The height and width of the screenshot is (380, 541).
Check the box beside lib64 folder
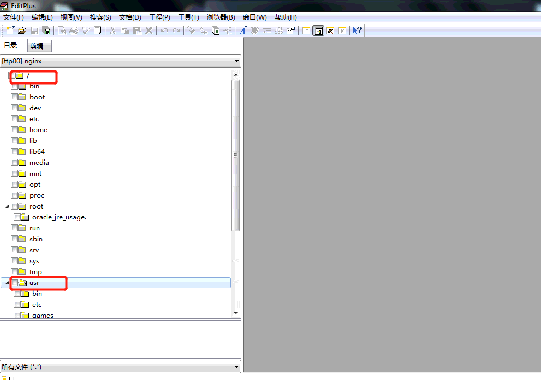point(14,152)
